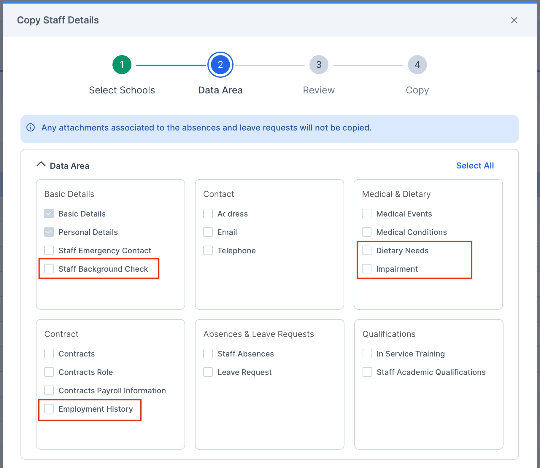540x468 pixels.
Task: Click the Absences & Leave Requests title
Action: coord(258,334)
